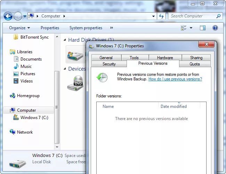Screen dimensions: 226x174
Task: Select the Windows drive icon in file list
Action: (x=75, y=56)
